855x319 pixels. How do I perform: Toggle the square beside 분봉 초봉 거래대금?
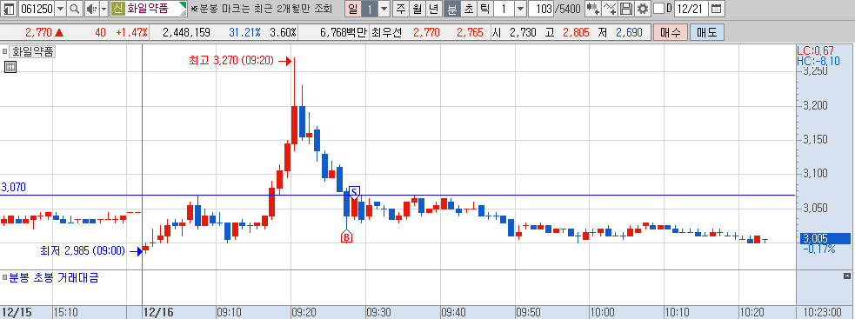point(5,277)
